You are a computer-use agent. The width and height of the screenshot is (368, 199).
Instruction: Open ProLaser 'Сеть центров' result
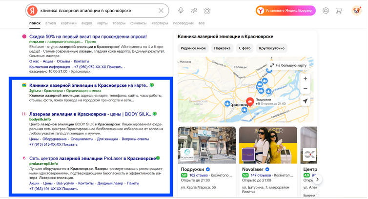point(92,159)
